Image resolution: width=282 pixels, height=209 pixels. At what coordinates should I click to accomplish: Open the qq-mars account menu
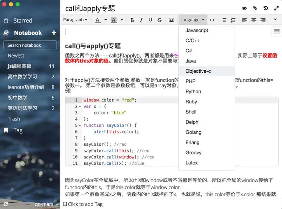pos(46,204)
